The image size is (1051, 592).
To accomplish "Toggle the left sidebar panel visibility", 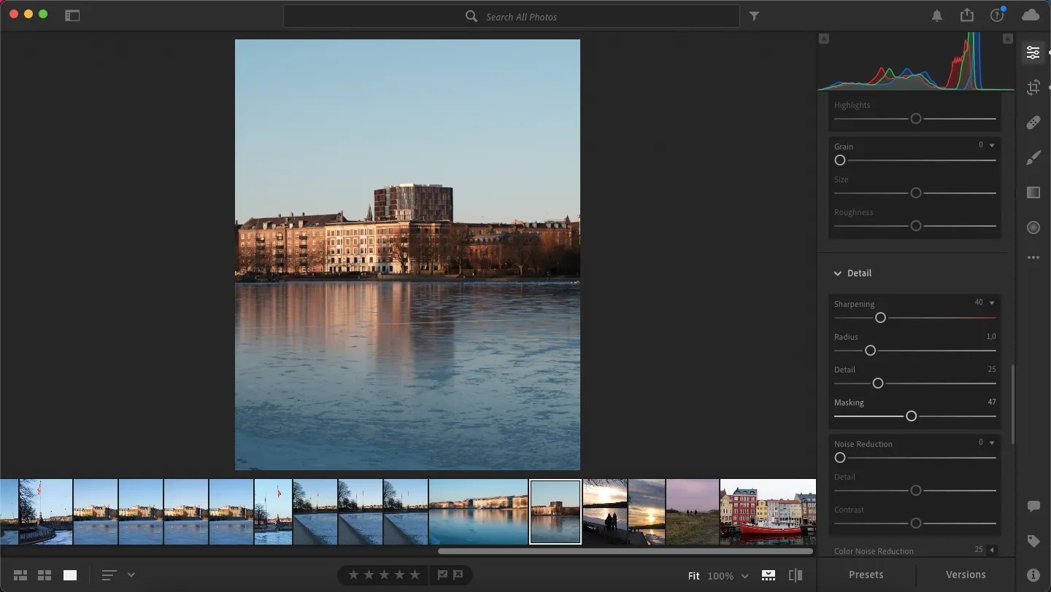I will [x=72, y=15].
